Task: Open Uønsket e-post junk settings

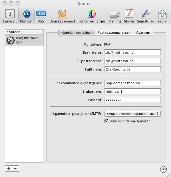Action: click(62, 16)
